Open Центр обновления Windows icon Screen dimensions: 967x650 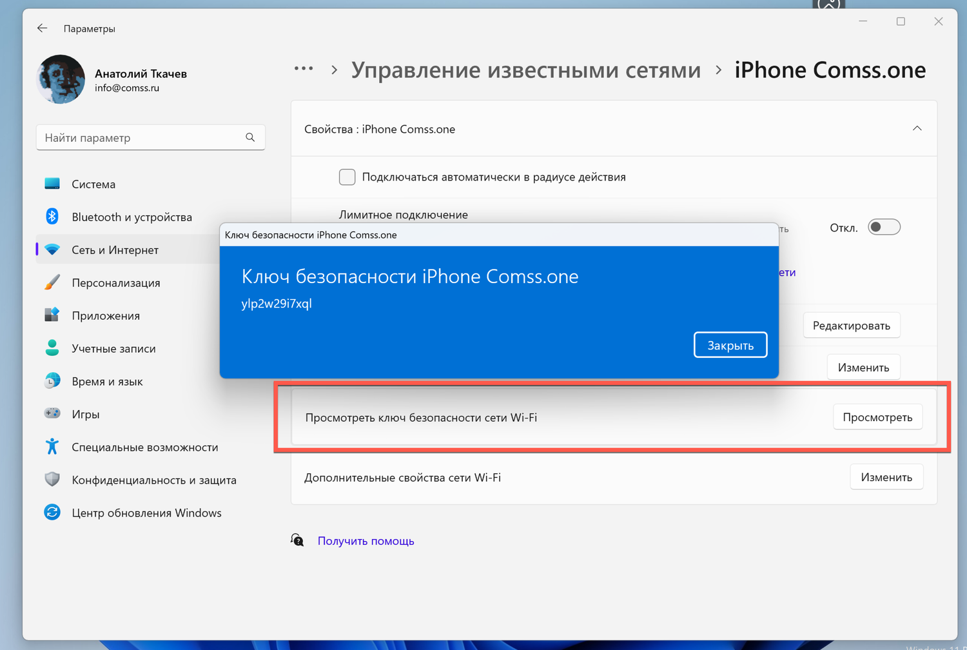click(52, 513)
